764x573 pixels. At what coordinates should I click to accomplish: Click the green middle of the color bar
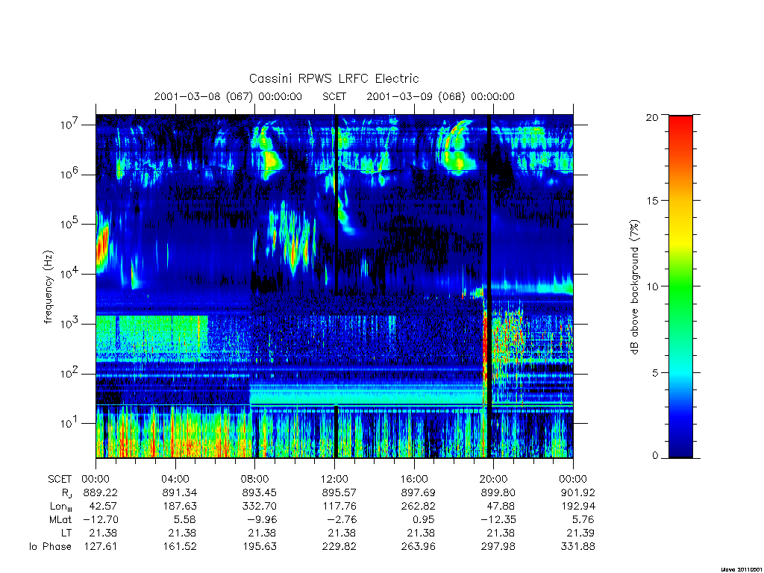click(680, 286)
